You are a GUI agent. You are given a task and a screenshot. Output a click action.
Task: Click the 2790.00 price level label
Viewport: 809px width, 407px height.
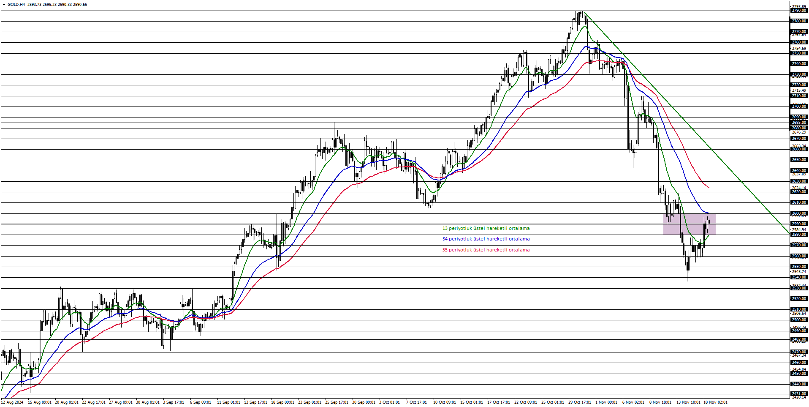click(799, 11)
